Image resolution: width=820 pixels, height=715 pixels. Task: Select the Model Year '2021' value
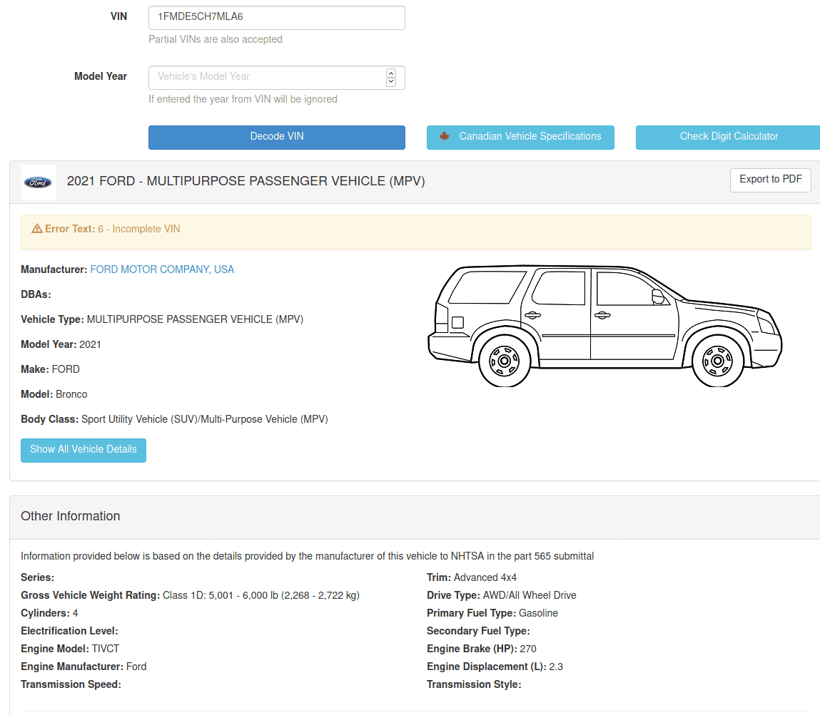90,345
